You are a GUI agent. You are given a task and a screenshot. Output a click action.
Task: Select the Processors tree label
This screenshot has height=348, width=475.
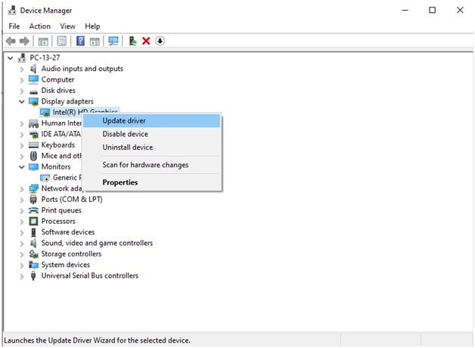click(58, 222)
